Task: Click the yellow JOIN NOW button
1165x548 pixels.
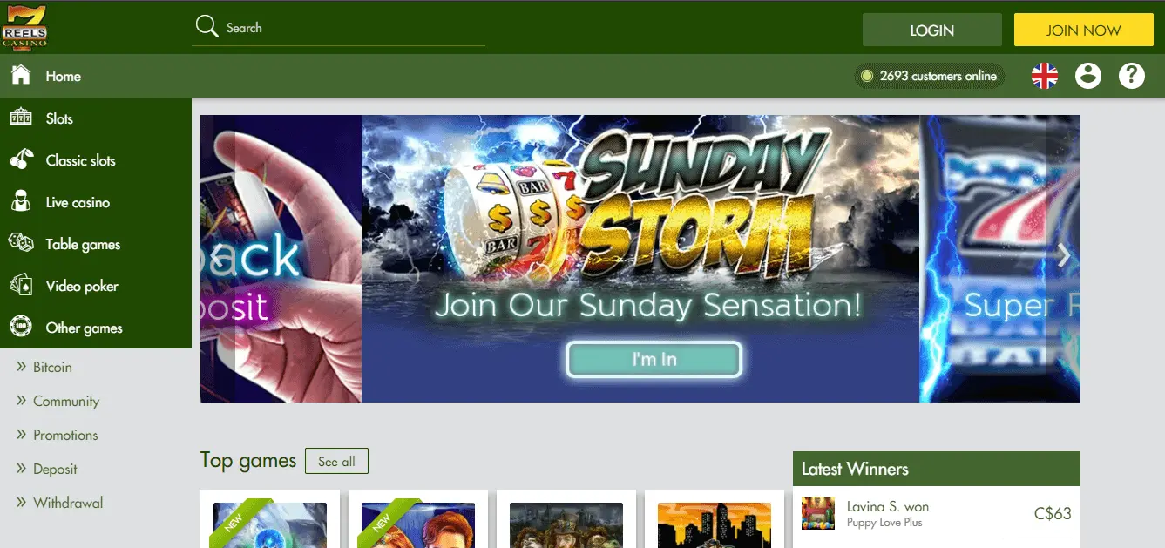Action: coord(1083,30)
